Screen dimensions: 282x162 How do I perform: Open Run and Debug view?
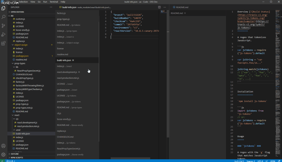point(3,34)
